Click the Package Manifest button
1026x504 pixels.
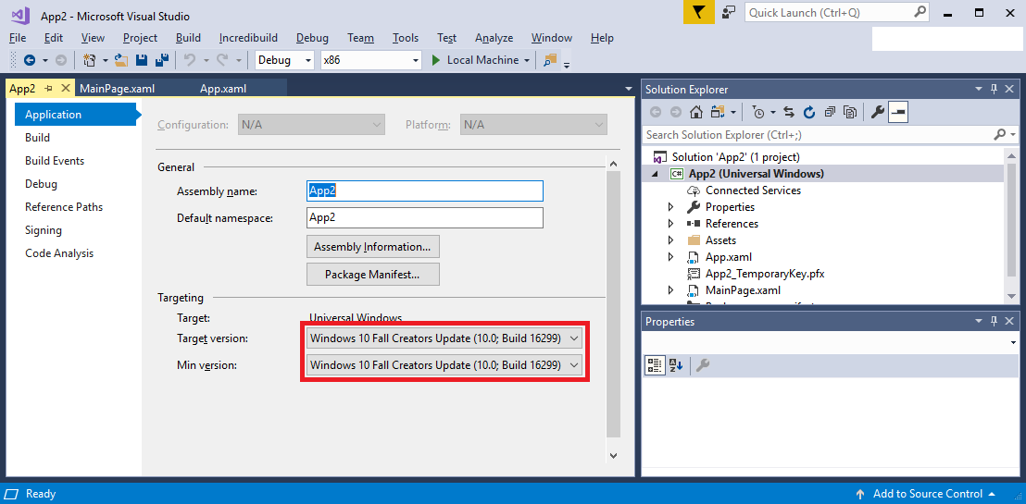[372, 276]
